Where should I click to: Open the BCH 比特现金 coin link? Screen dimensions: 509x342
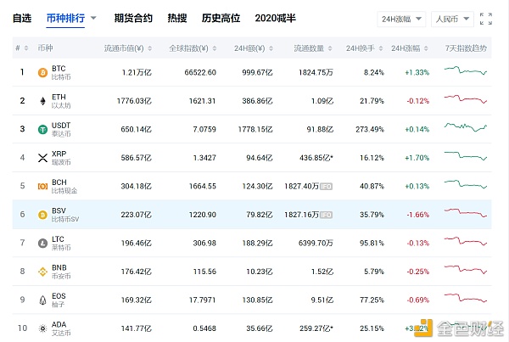64,187
